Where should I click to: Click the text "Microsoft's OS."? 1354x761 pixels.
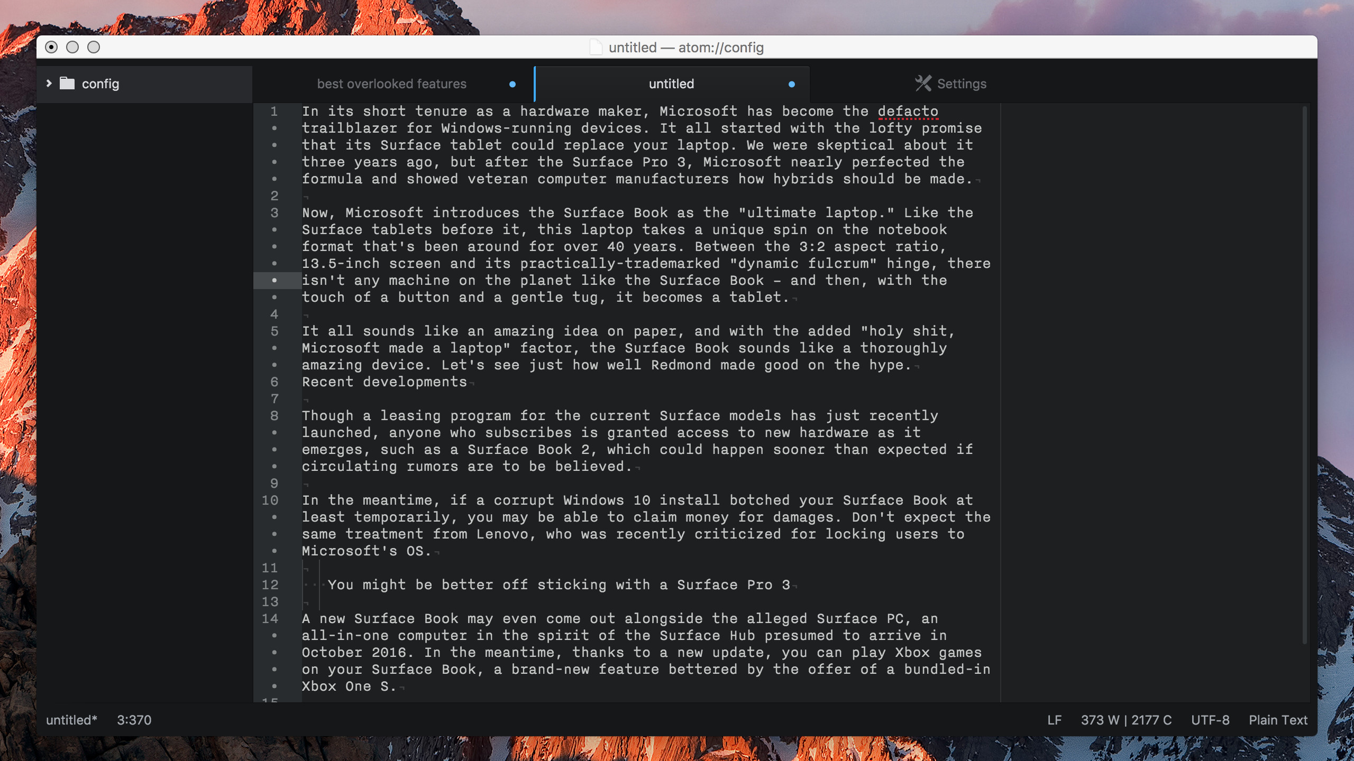pos(367,551)
